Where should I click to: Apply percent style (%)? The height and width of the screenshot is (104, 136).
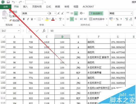click(x=117, y=19)
